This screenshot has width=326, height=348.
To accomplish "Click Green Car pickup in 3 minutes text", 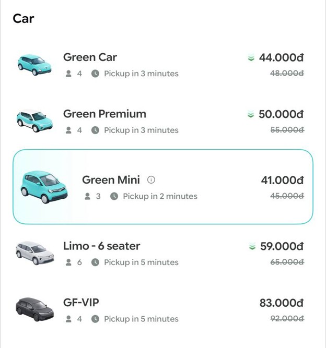I will point(141,74).
